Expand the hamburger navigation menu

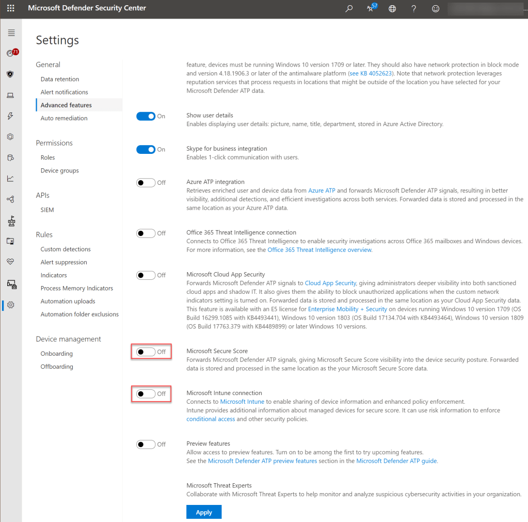tap(11, 33)
